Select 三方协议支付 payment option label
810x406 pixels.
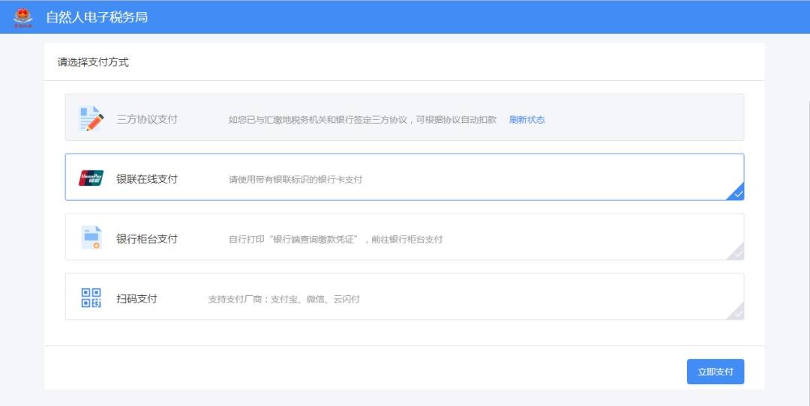click(x=147, y=119)
